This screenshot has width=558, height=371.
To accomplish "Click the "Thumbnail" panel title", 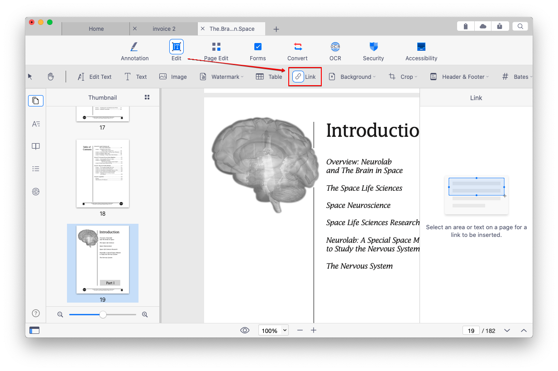I will coord(102,97).
